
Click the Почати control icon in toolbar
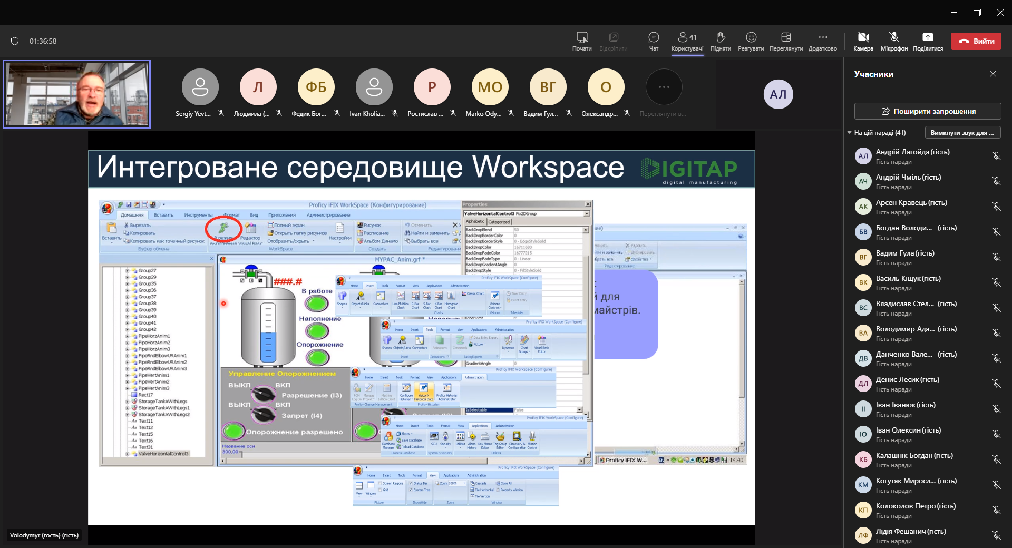point(582,37)
